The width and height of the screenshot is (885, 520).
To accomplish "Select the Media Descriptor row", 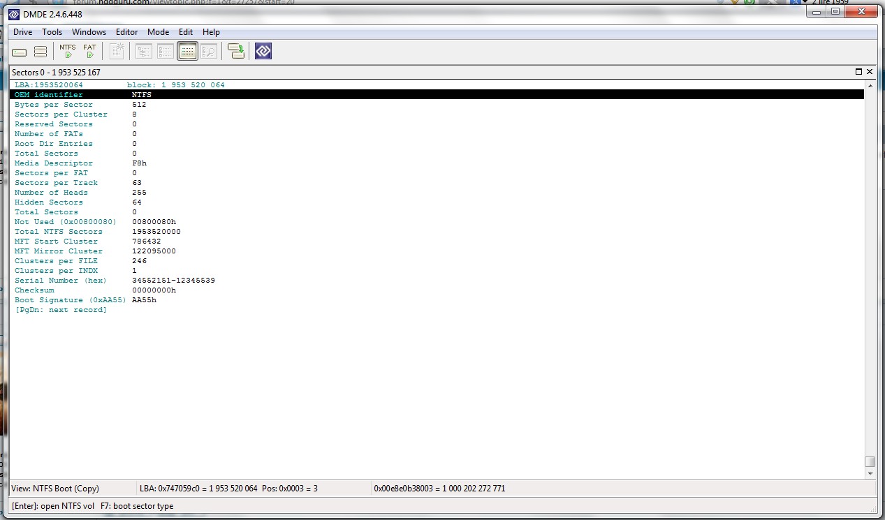I will pos(437,163).
